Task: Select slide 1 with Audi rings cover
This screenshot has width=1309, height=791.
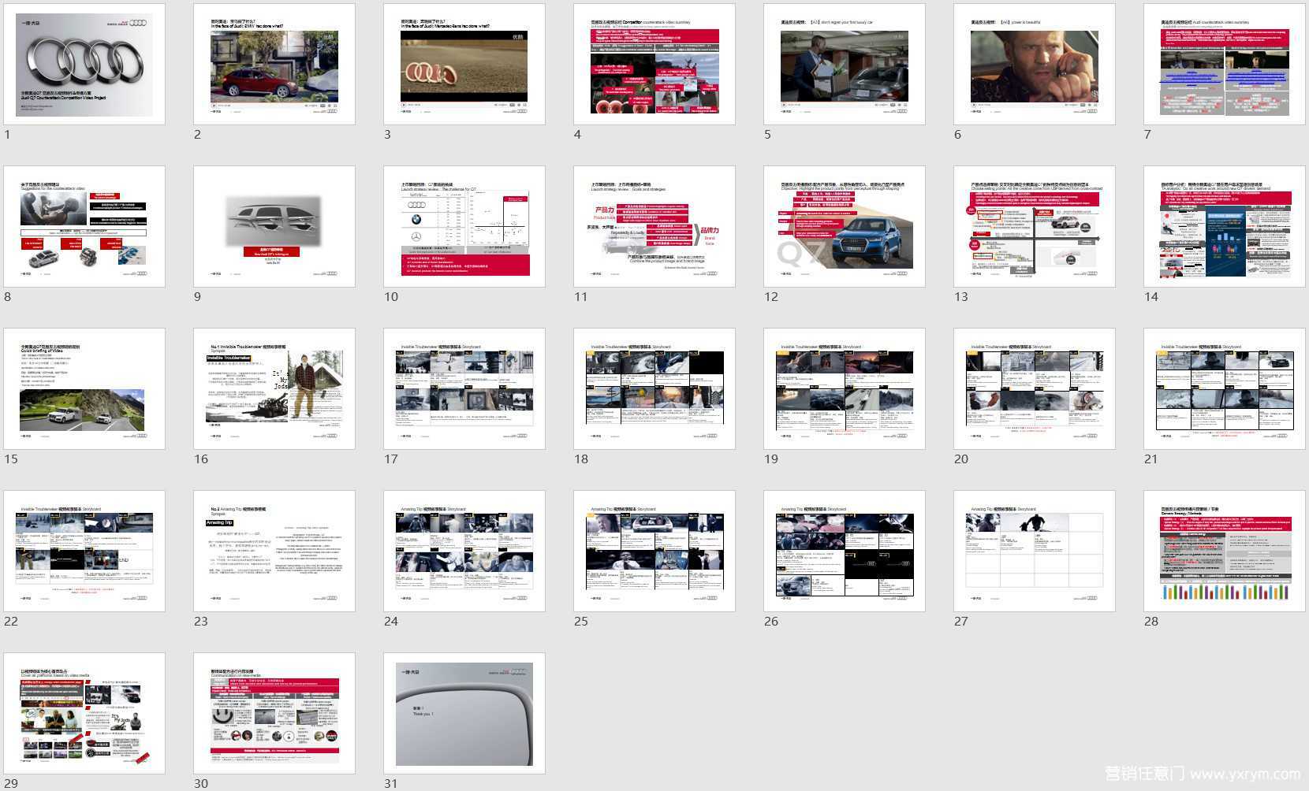Action: (x=84, y=64)
